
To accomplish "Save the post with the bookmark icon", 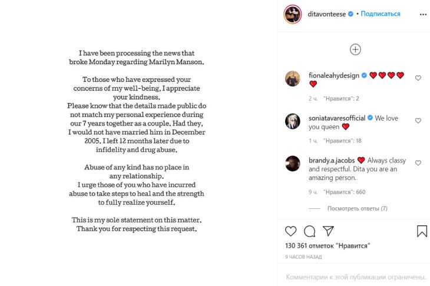I will (422, 231).
